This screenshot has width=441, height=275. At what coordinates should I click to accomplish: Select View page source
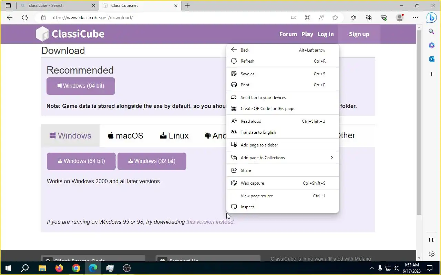(283, 196)
